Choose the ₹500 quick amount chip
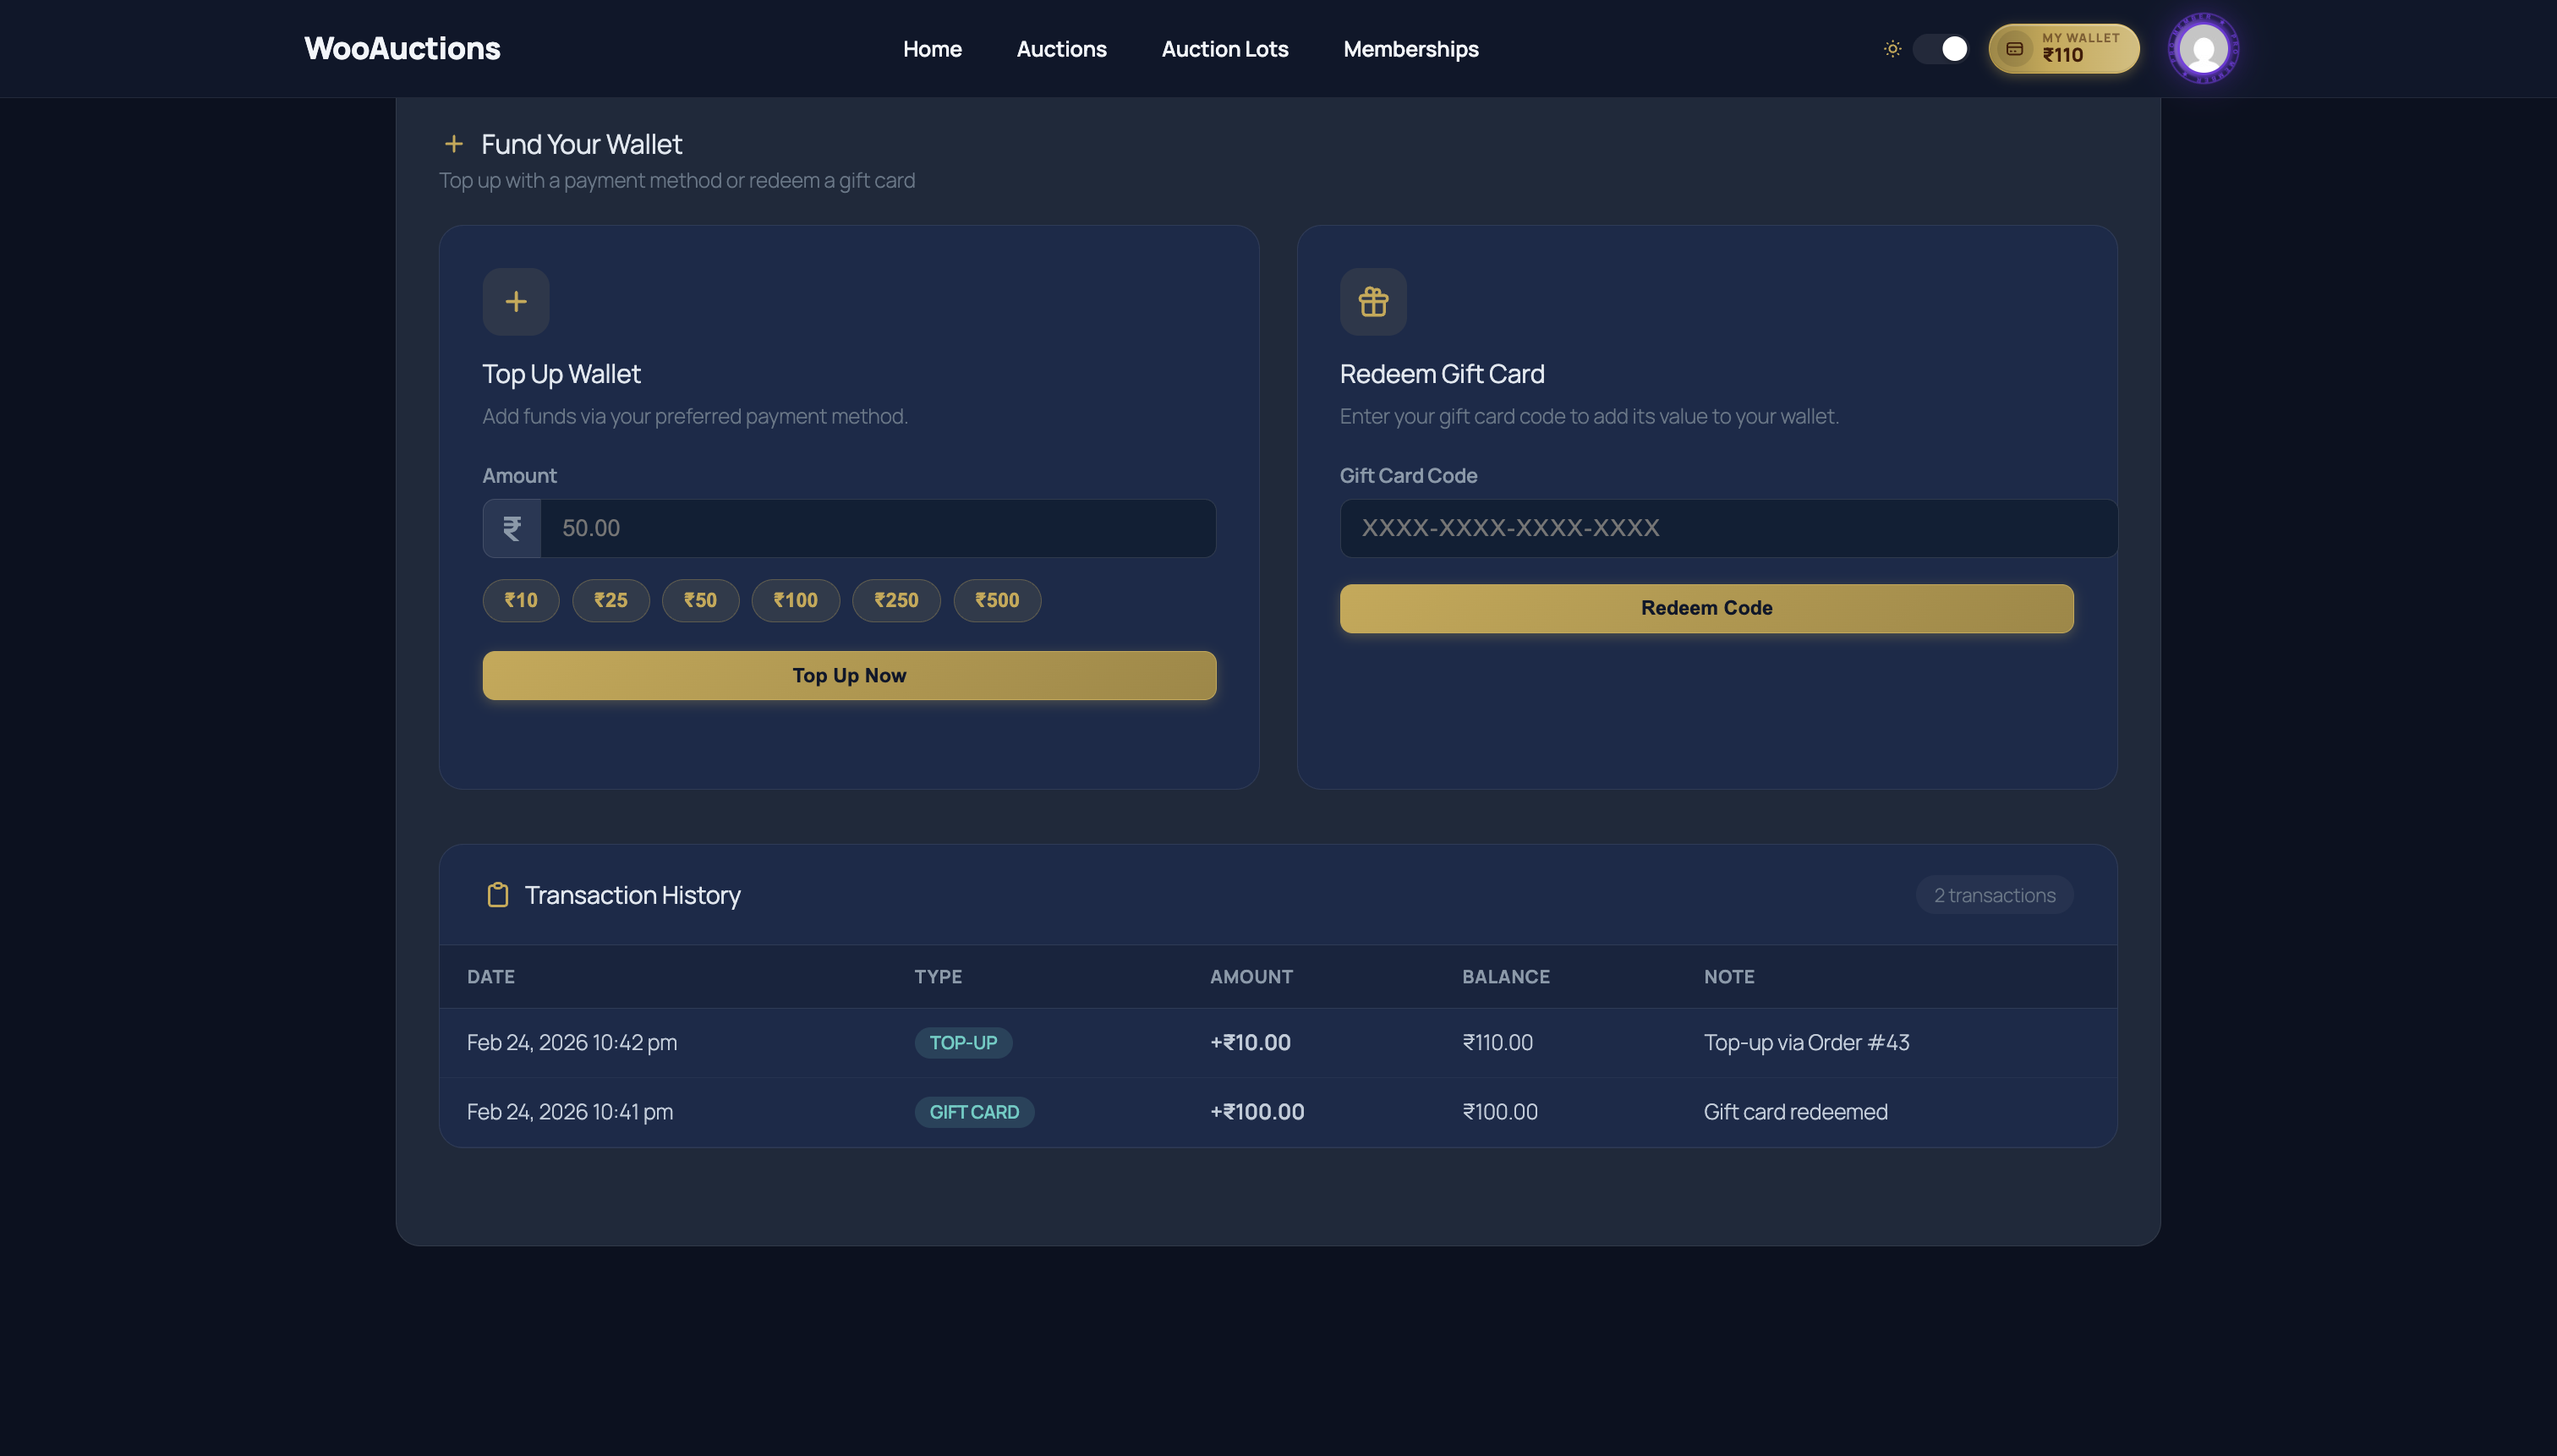Screen dimensions: 2557x1456 [x=996, y=600]
